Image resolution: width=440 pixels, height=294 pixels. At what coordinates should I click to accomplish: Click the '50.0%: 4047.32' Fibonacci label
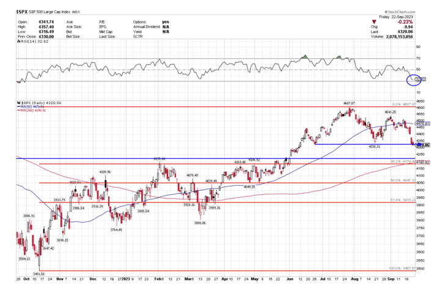pos(403,180)
